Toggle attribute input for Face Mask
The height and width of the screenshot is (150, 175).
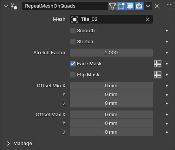pos(158,63)
